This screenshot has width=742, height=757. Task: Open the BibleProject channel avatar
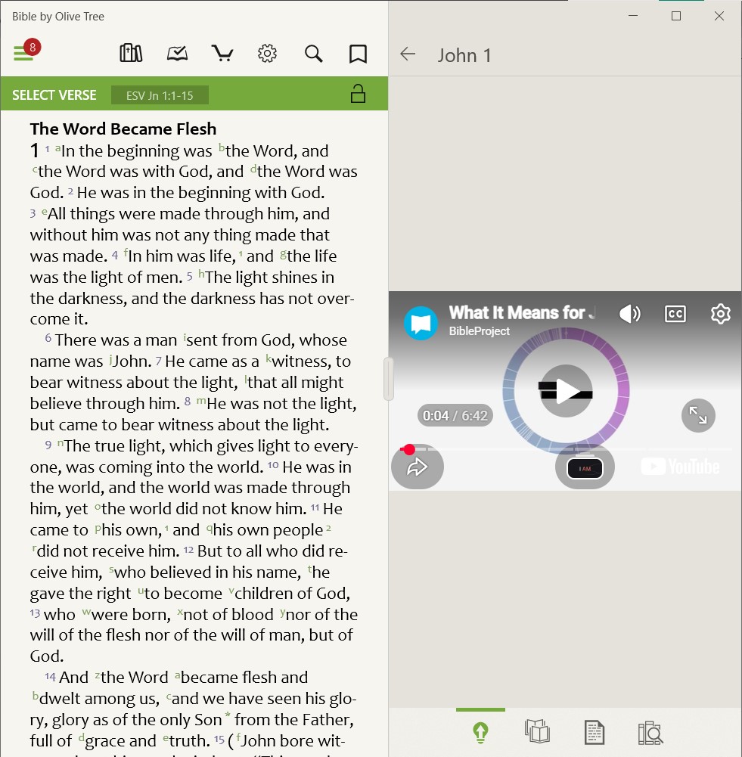421,323
